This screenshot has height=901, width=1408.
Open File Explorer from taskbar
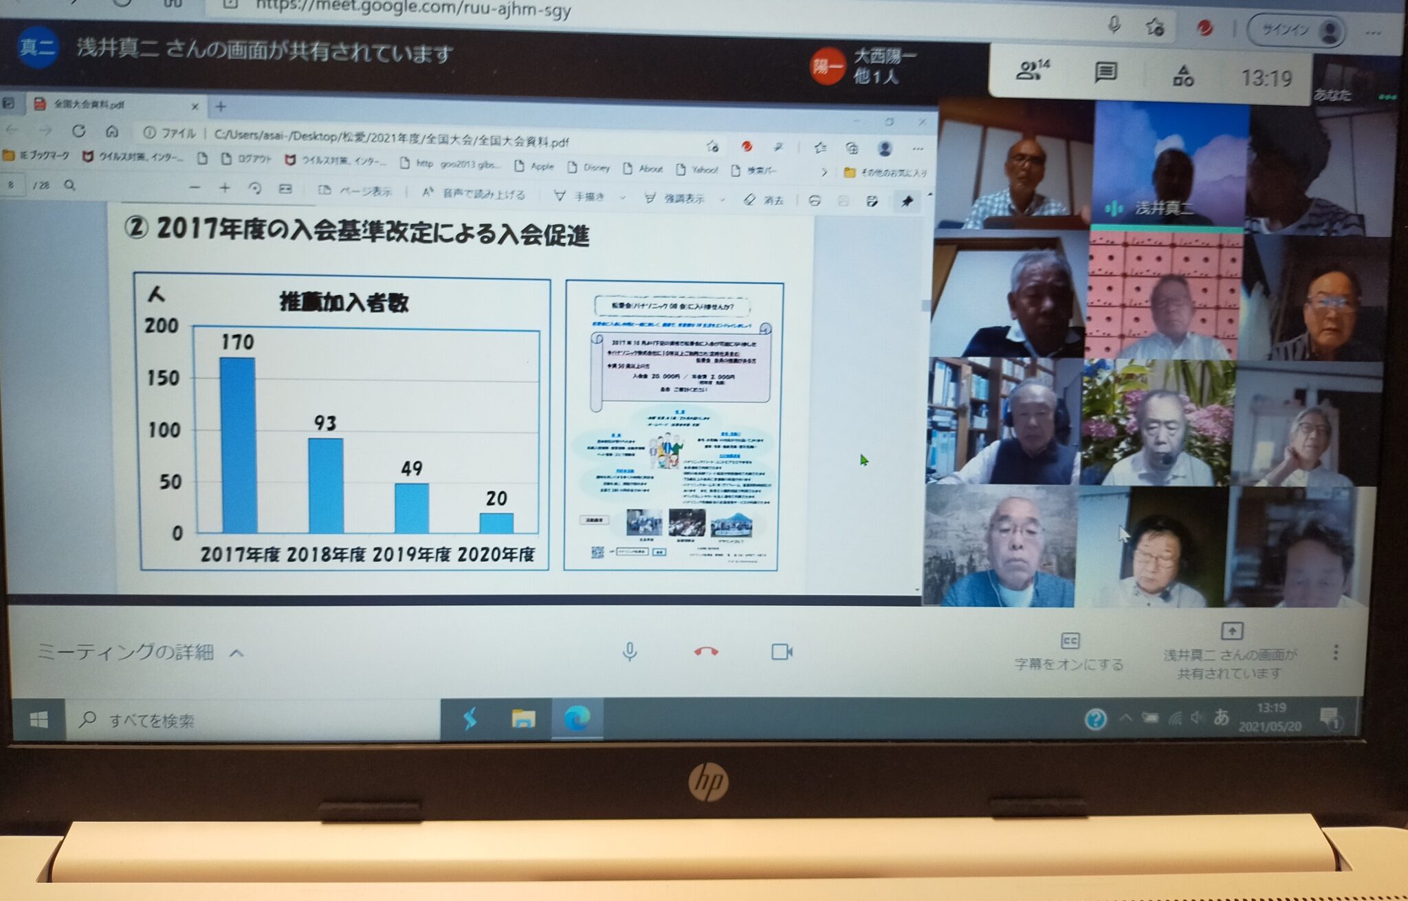pos(523,719)
